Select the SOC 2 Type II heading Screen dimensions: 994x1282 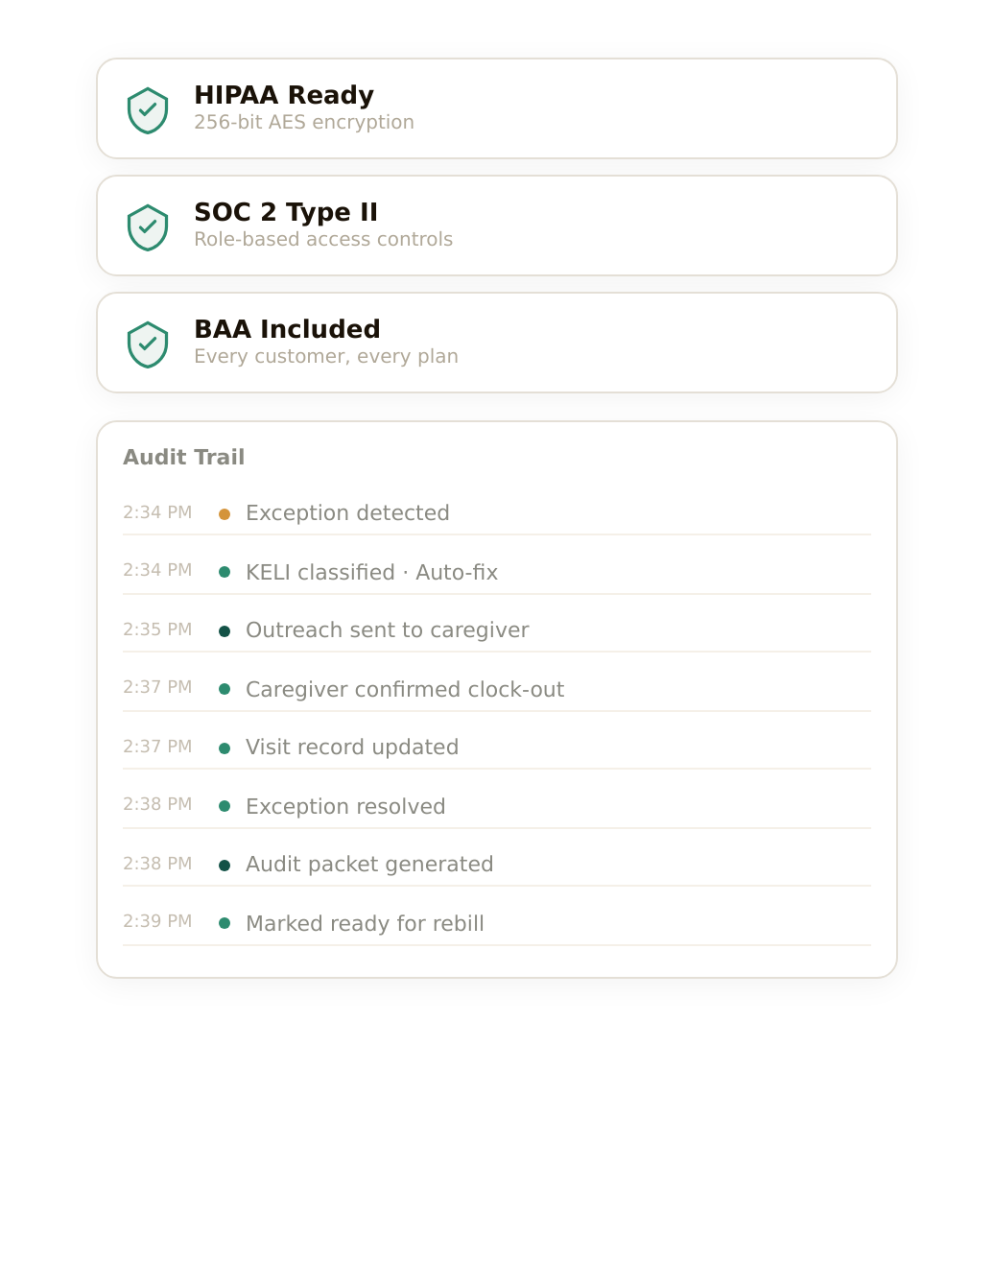pyautogui.click(x=286, y=212)
